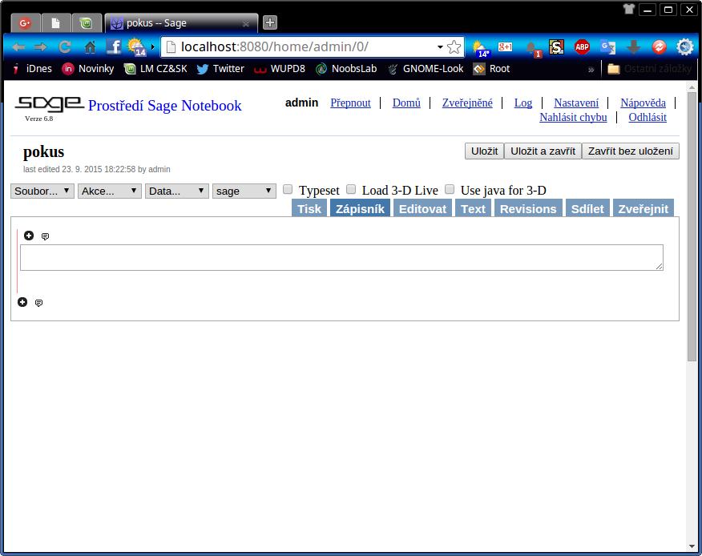Go to Domů link
The image size is (702, 556).
click(x=406, y=103)
